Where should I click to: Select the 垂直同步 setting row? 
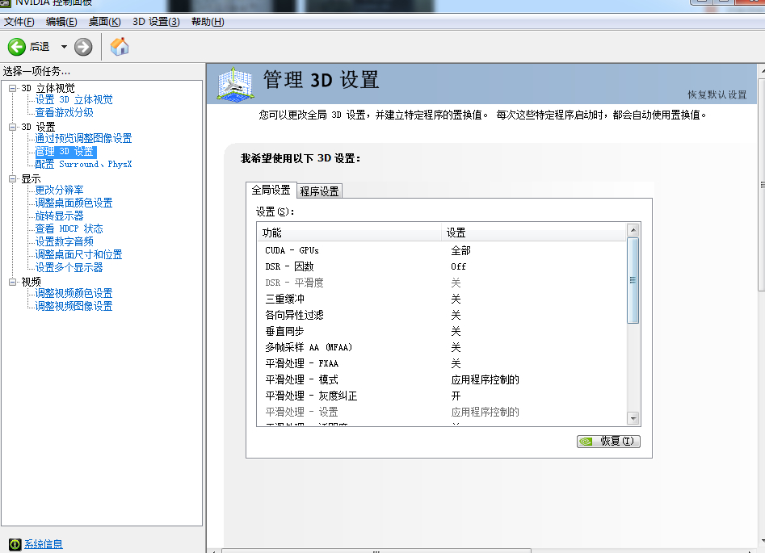click(x=442, y=331)
